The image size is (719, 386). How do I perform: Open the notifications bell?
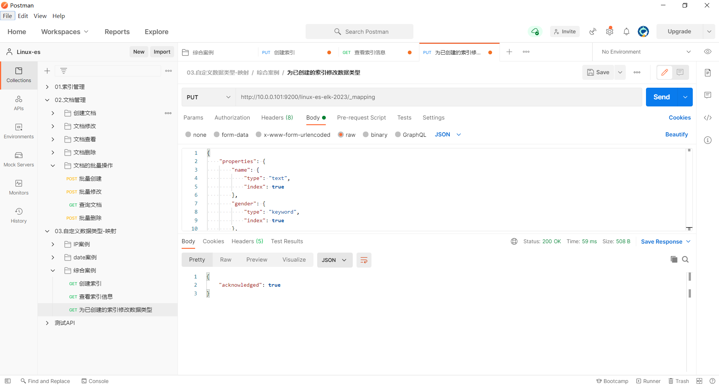pyautogui.click(x=627, y=31)
